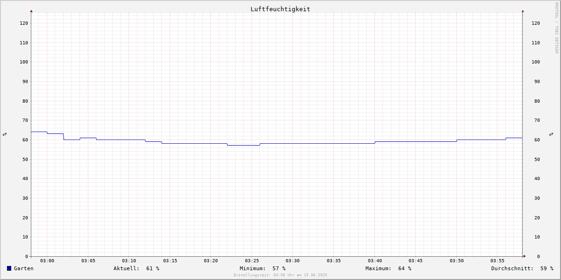Click the 03:20 time axis label
The image size is (561, 280).
tap(211, 260)
